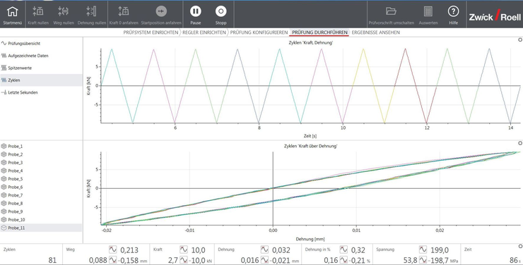Screen dimensions: 523x265
Task: Switch to ERGEBNISSE ANSEHEN tab
Action: (x=375, y=32)
